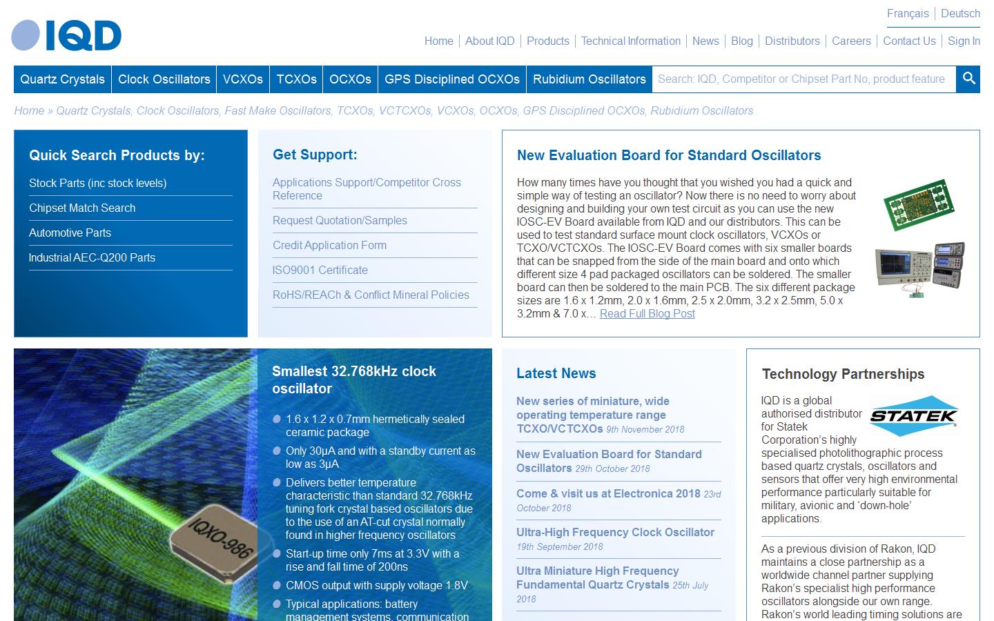Click the STATEK partner logo
994x621 pixels.
tap(913, 416)
